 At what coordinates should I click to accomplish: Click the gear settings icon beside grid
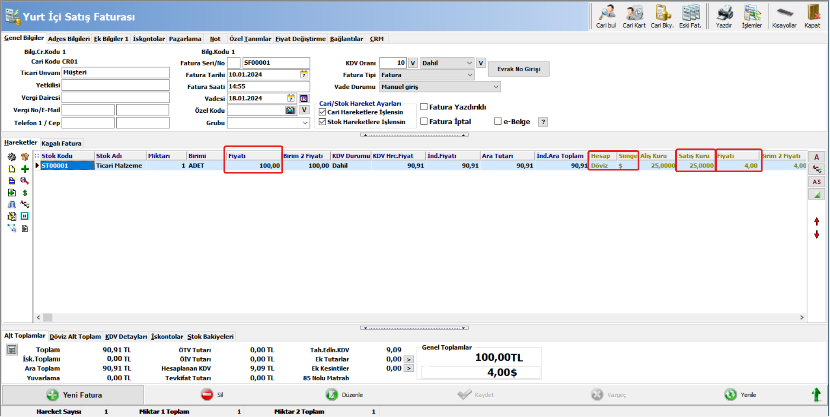pos(12,157)
